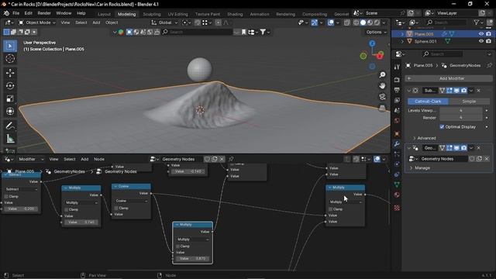
Task: Click the pan view hand icon
Action: click(x=382, y=86)
